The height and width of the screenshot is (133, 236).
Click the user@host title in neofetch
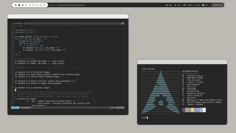(x=190, y=71)
